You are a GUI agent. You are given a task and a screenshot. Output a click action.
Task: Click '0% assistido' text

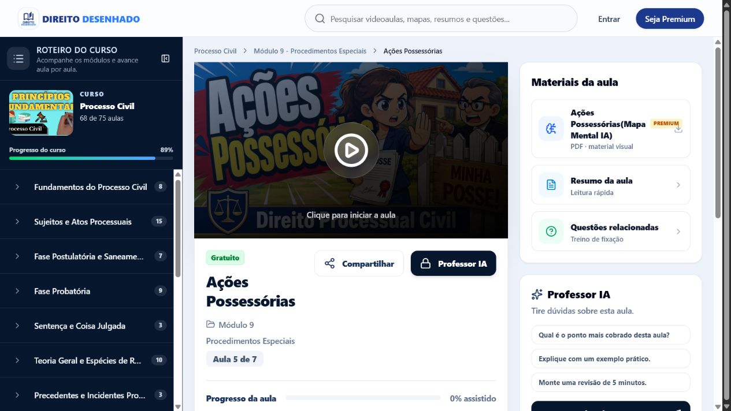click(x=473, y=398)
